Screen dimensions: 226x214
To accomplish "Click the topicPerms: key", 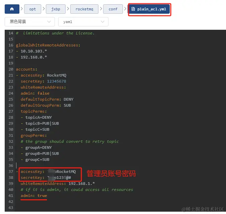I will pos(34,111).
